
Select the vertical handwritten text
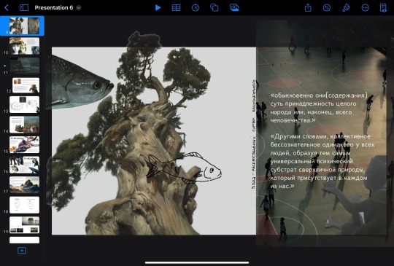[x=253, y=134]
